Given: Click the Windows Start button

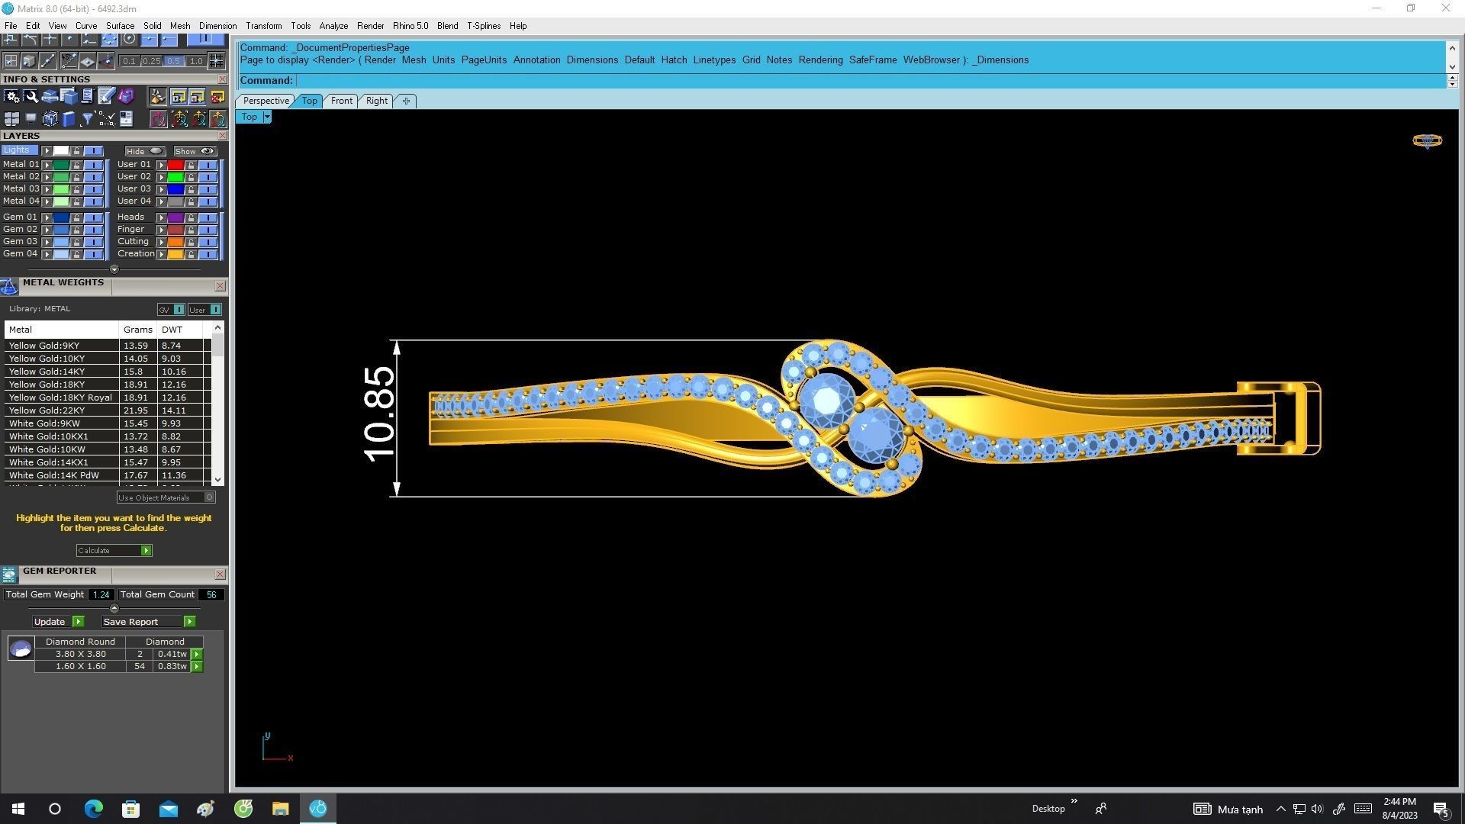Looking at the screenshot, I should 18,809.
